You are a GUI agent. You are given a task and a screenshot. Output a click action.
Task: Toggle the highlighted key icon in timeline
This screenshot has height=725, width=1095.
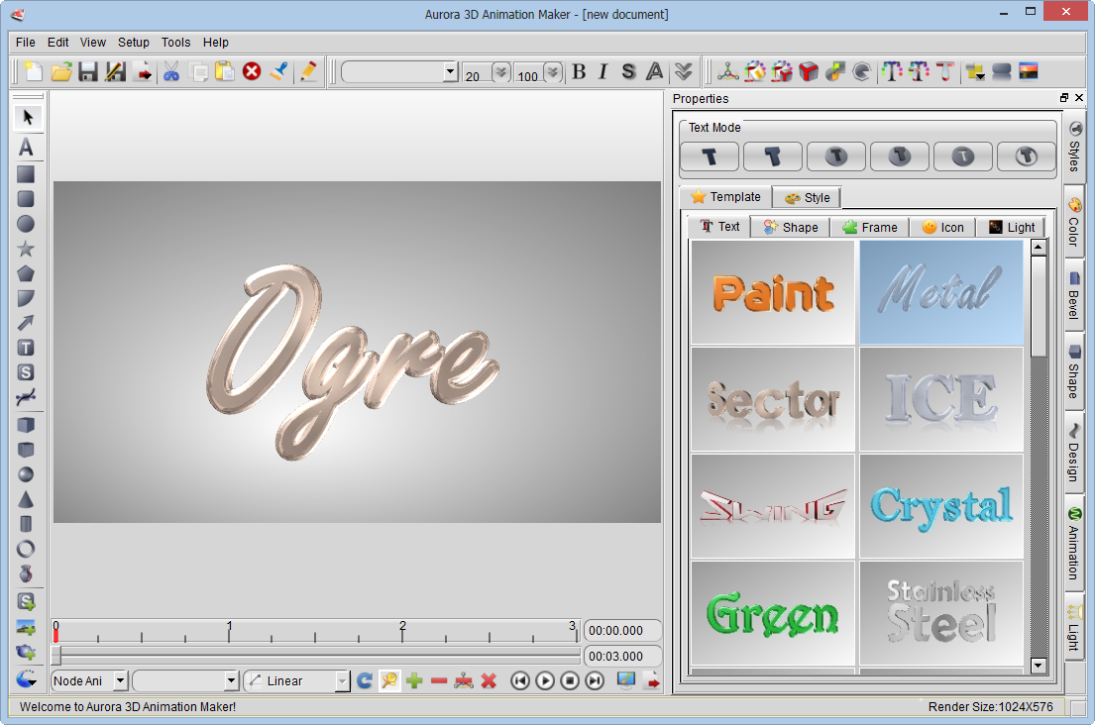pyautogui.click(x=389, y=680)
